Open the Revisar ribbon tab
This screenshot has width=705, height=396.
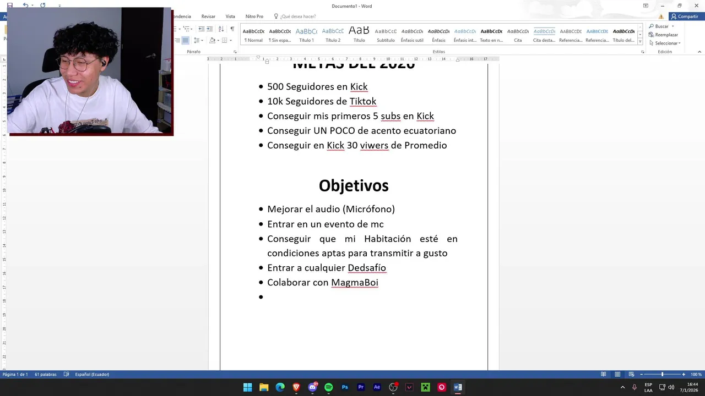[x=208, y=16]
